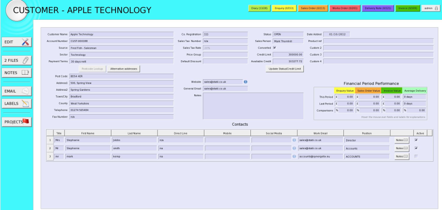The width and height of the screenshot is (442, 210).
Task: Click the Average Delivery header
Action: tap(415, 90)
